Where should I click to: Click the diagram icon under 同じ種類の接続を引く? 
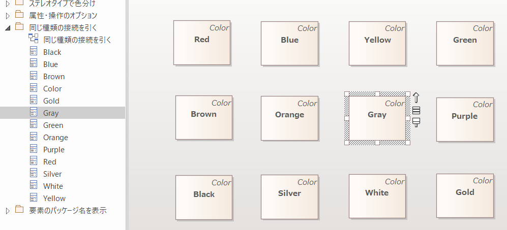pos(34,40)
